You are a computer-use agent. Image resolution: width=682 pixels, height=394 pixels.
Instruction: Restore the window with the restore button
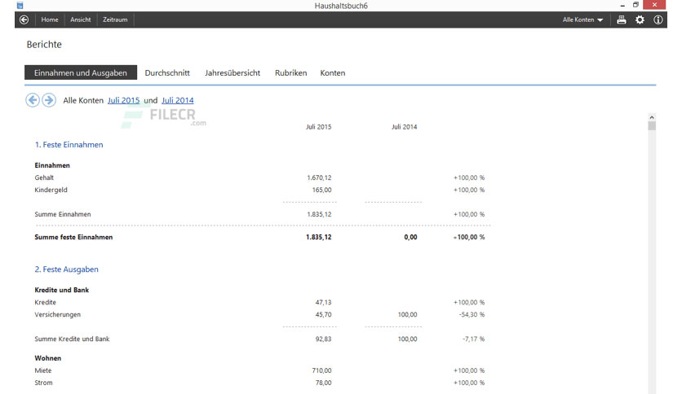[635, 5]
